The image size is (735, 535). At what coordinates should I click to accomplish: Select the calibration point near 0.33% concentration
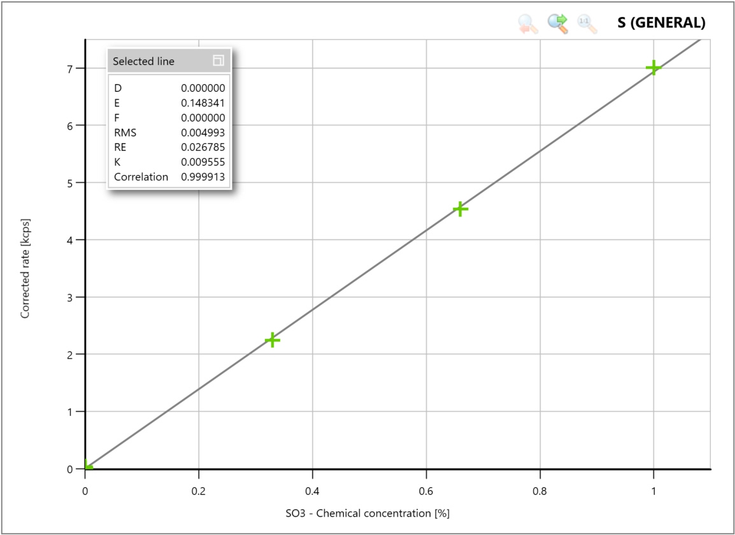click(x=273, y=339)
